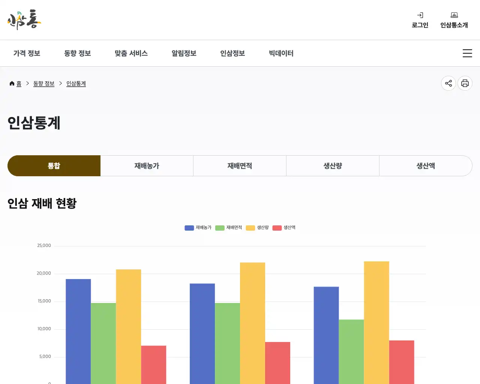Toggle 생산량 legend yellow swatch
The image size is (480, 384).
[x=250, y=228]
